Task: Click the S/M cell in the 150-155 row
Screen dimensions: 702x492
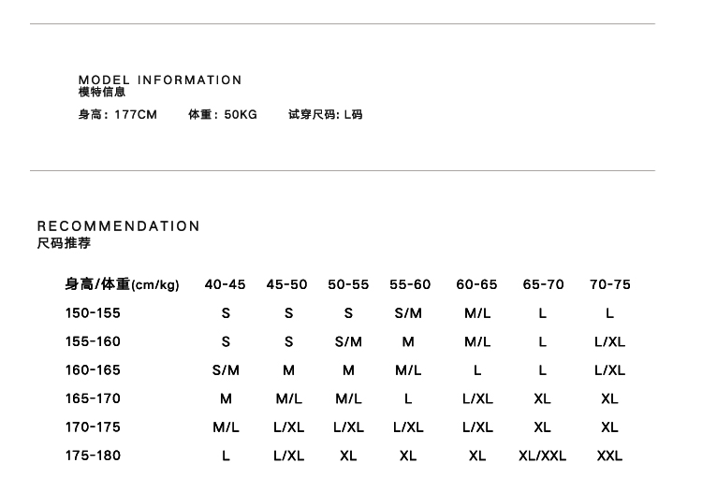Action: click(408, 314)
